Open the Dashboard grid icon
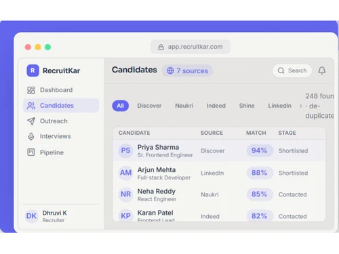 [31, 90]
